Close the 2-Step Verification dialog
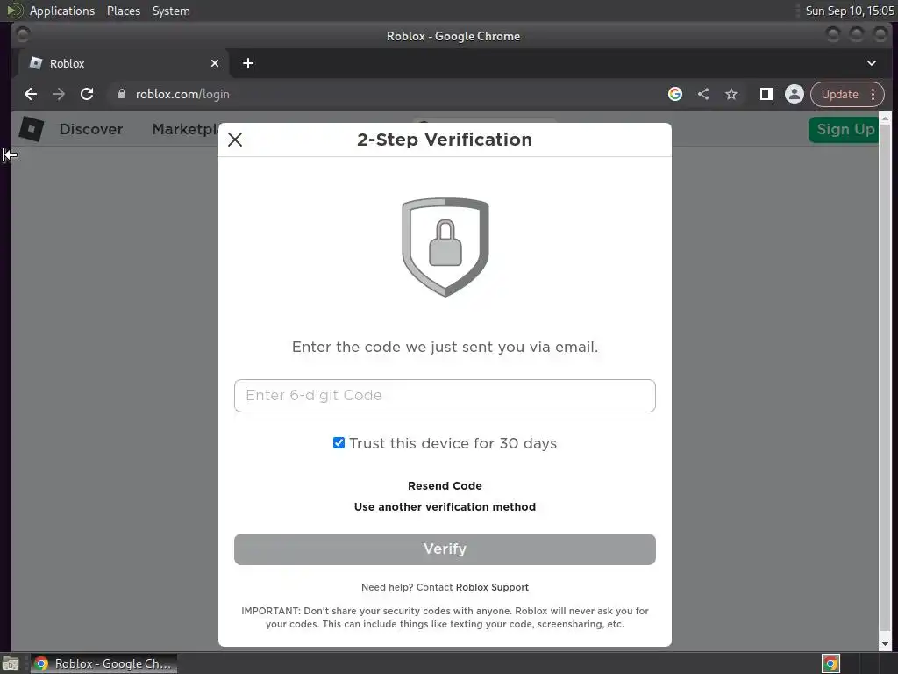The height and width of the screenshot is (674, 898). 235,140
